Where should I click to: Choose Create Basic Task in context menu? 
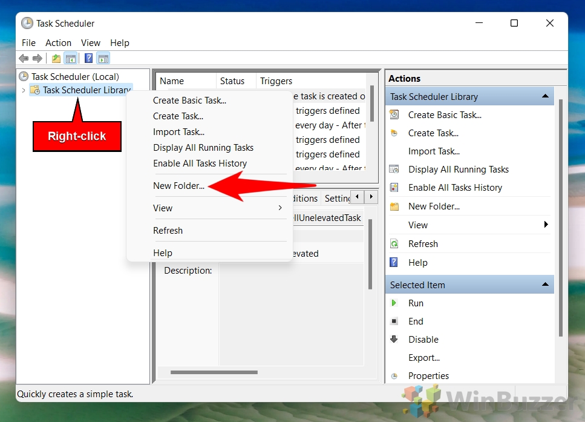click(189, 101)
